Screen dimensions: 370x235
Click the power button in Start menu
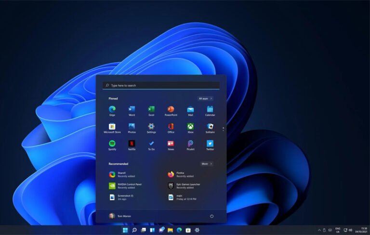211,216
